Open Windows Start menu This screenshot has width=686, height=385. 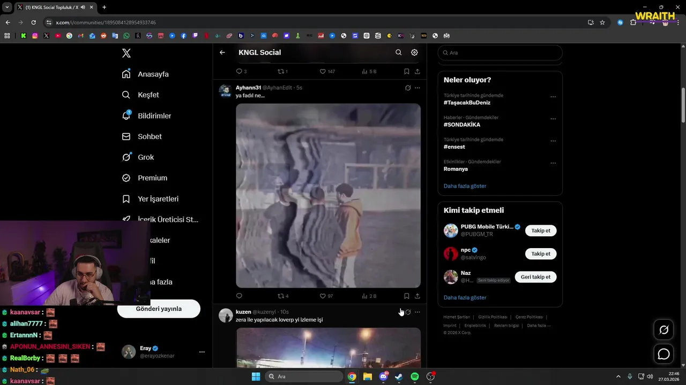click(256, 376)
